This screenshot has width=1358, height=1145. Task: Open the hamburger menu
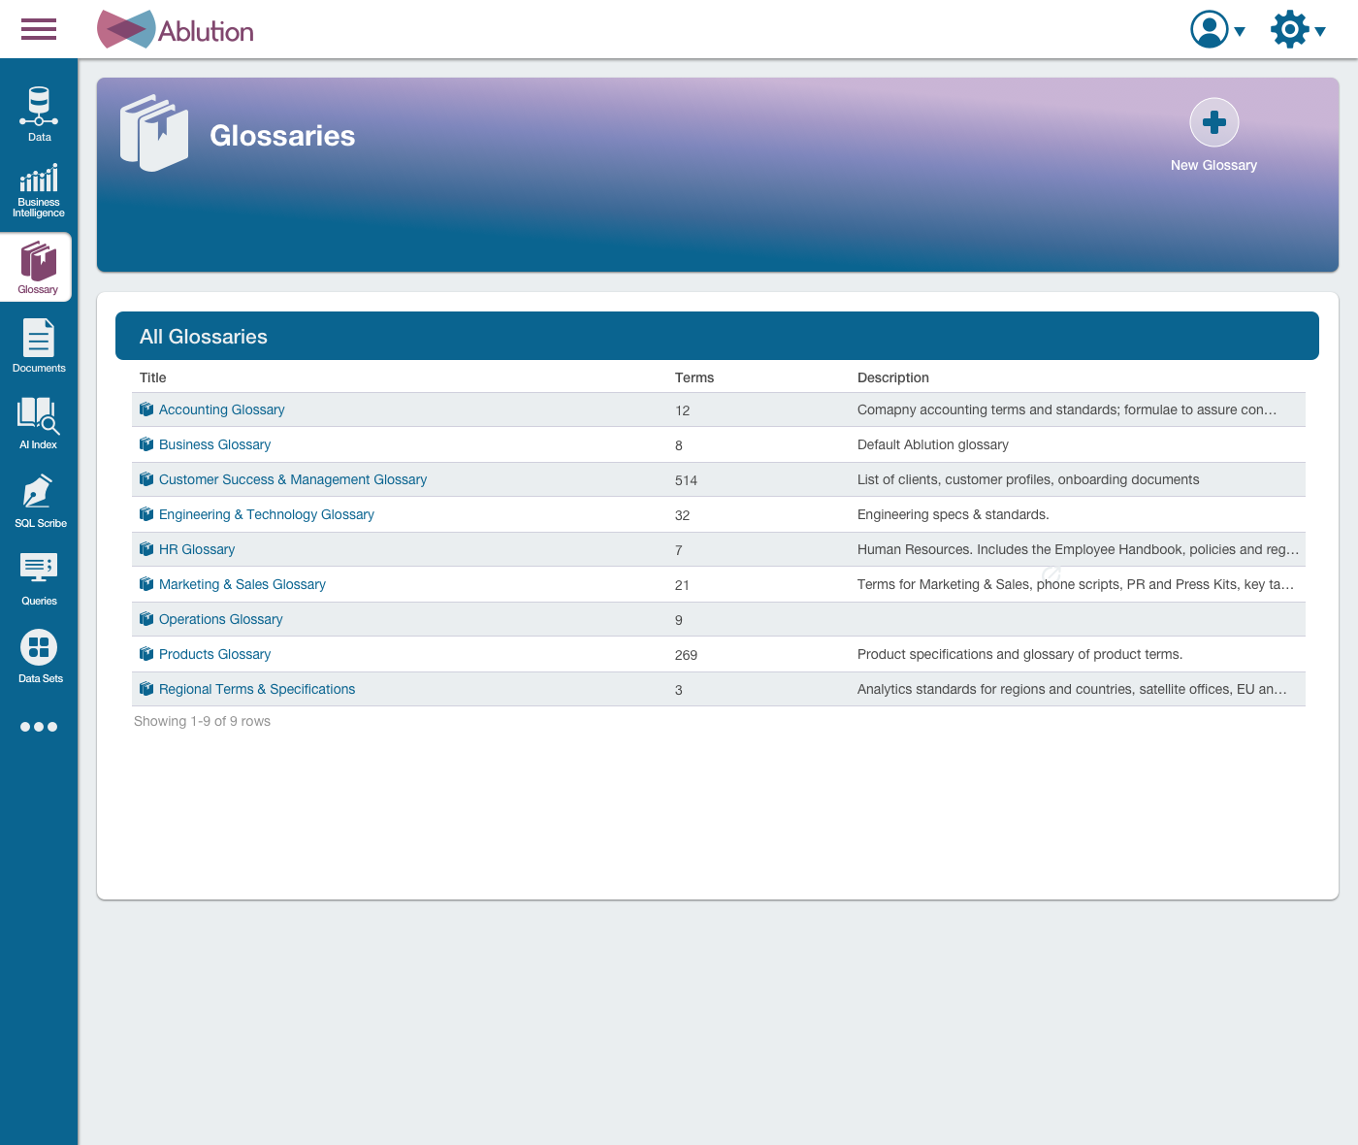tap(39, 29)
